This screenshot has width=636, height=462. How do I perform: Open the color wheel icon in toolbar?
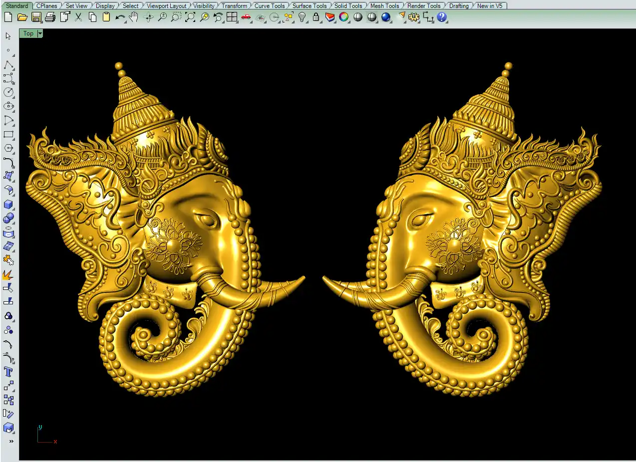(x=344, y=17)
